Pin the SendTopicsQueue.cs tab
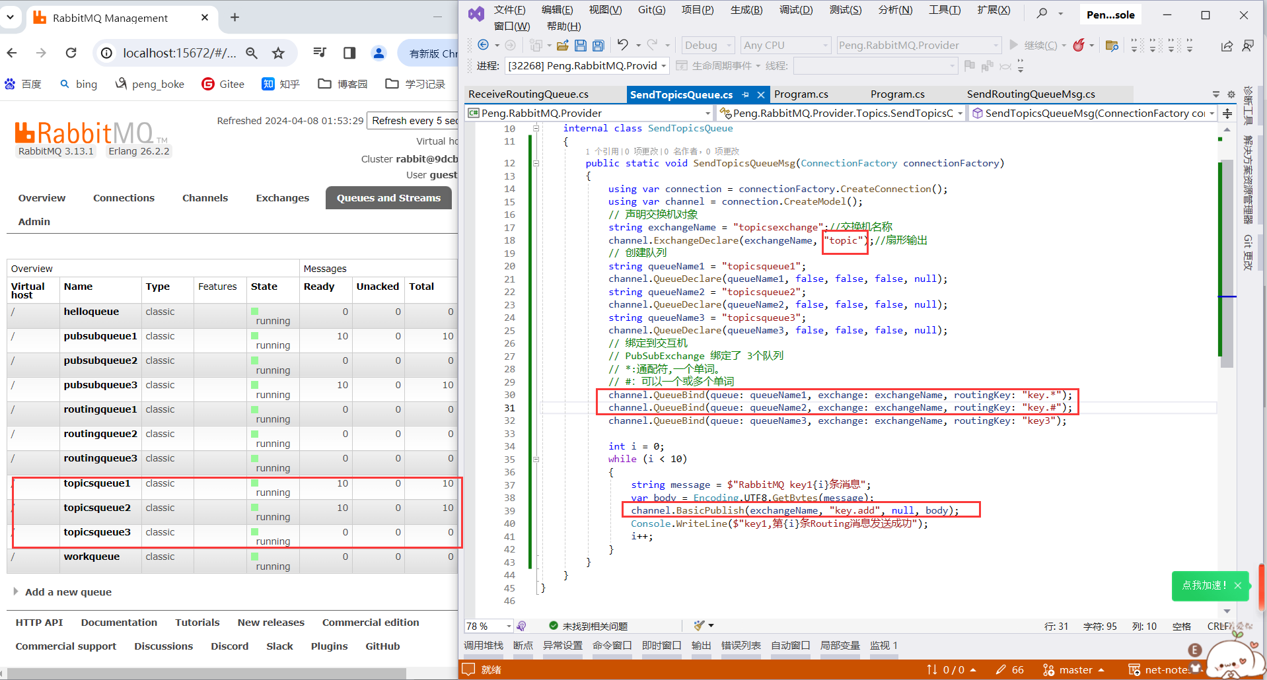This screenshot has height=680, width=1267. click(745, 94)
